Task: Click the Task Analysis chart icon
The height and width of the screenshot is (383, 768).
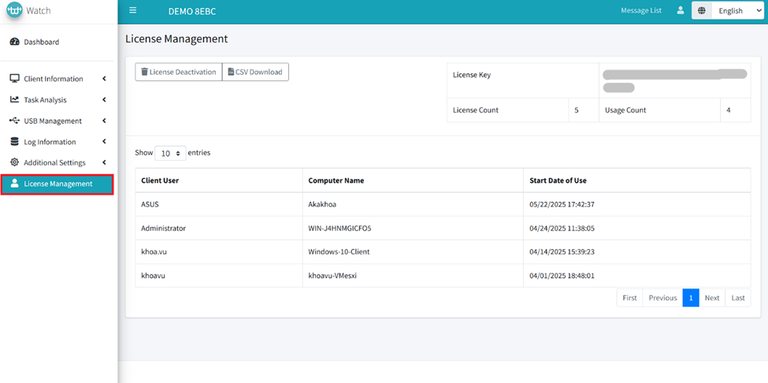Action: click(x=14, y=100)
